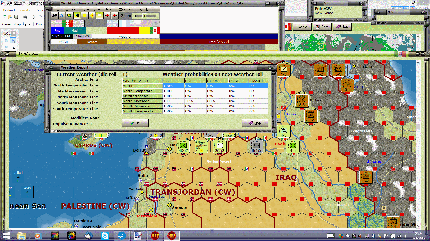Select the move selection tool in paint.net

pos(13,47)
